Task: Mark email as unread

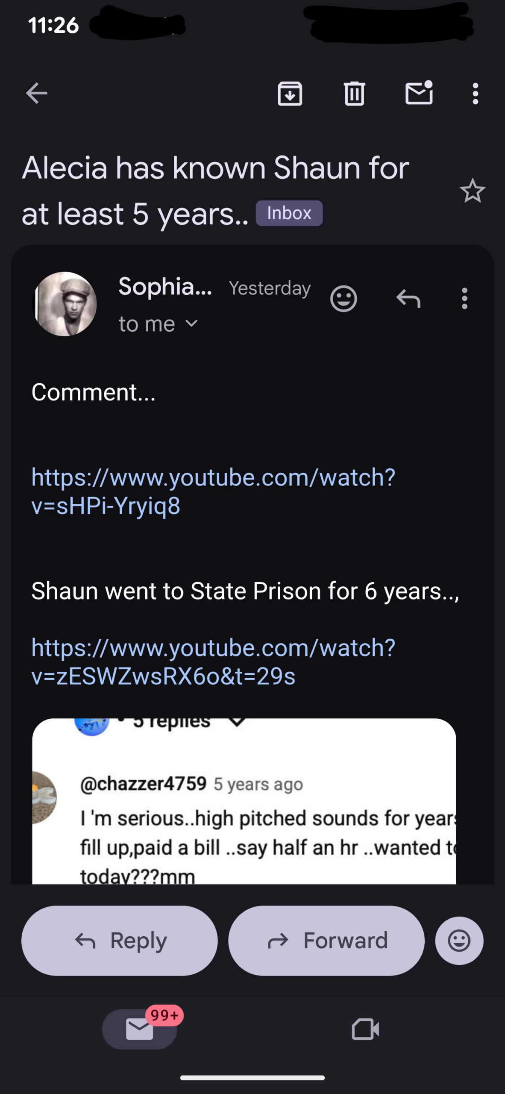Action: (419, 93)
